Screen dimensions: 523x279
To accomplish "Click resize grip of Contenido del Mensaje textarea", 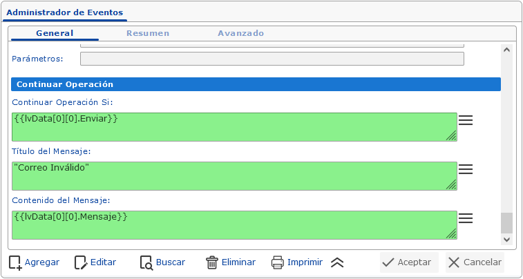I will pos(451,233).
